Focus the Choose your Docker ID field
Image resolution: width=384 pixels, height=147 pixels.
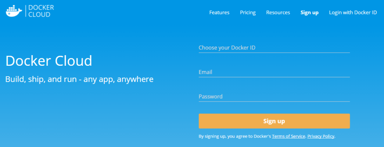point(274,48)
